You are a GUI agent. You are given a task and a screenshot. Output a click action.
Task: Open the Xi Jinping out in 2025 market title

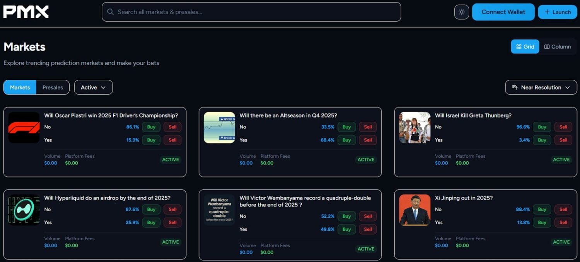464,198
